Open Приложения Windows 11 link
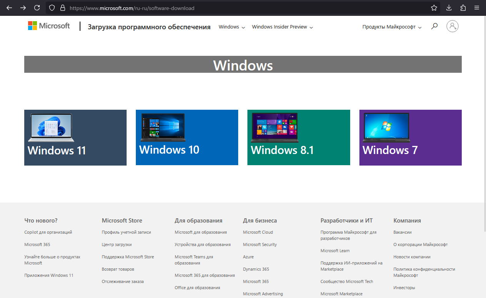Screen dimensions: 486x298 [x=49, y=275]
